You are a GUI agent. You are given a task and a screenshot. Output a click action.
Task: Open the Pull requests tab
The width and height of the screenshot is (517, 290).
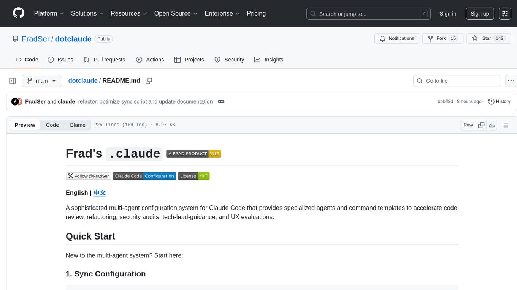(104, 60)
